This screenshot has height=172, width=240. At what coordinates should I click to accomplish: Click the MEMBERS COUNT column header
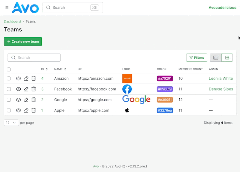click(190, 69)
